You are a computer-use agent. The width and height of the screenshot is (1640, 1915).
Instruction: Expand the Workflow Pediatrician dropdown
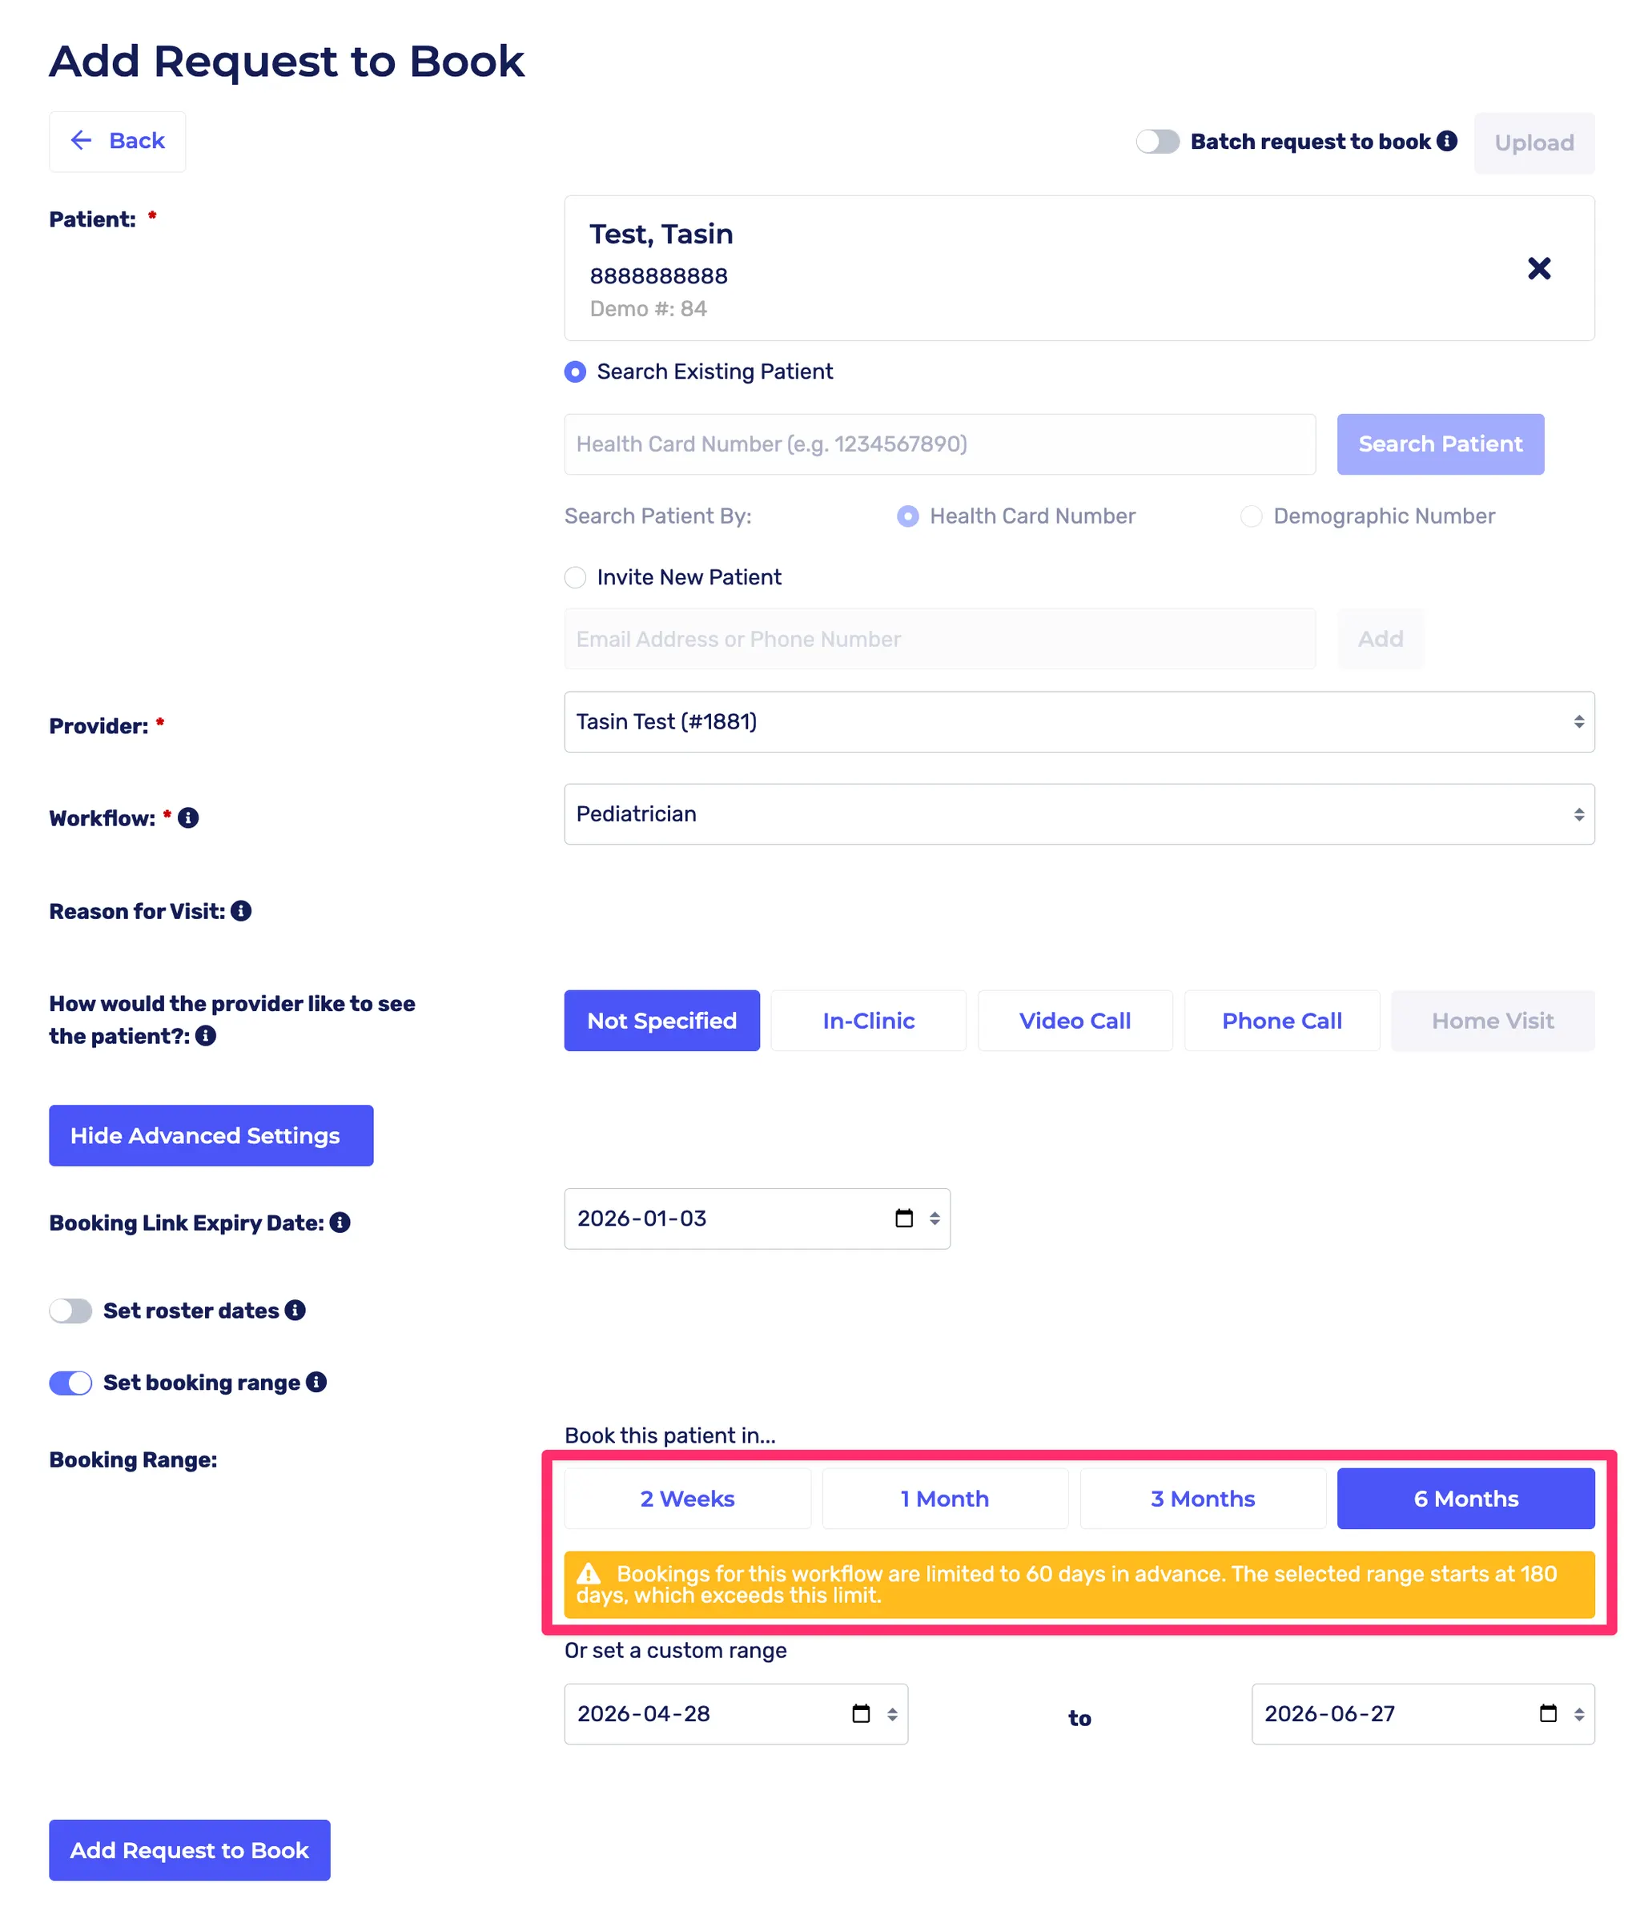pyautogui.click(x=1078, y=814)
